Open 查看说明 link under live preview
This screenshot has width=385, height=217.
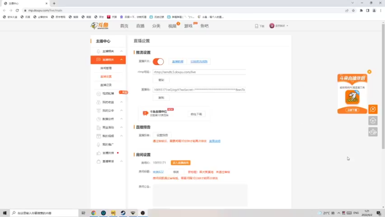pyautogui.click(x=215, y=141)
